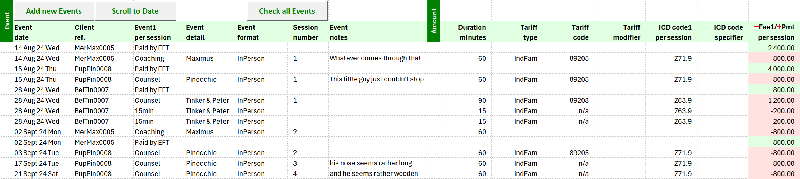This screenshot has width=800, height=179.
Task: Select the 14 Aug 24 Wed Coaching cell
Action: pos(149,58)
